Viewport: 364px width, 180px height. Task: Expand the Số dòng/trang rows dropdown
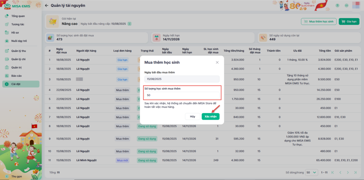(x=311, y=172)
